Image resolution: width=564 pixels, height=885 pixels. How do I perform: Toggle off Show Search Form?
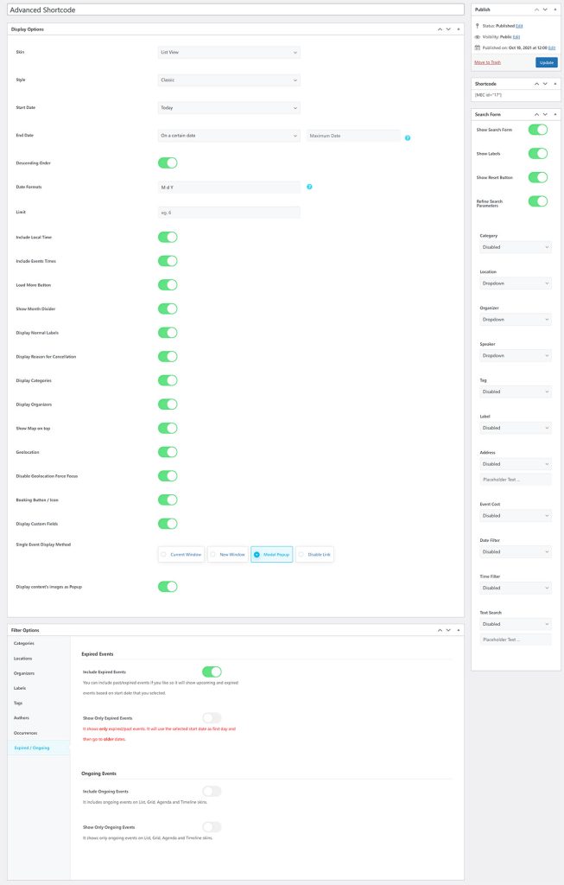(x=538, y=130)
